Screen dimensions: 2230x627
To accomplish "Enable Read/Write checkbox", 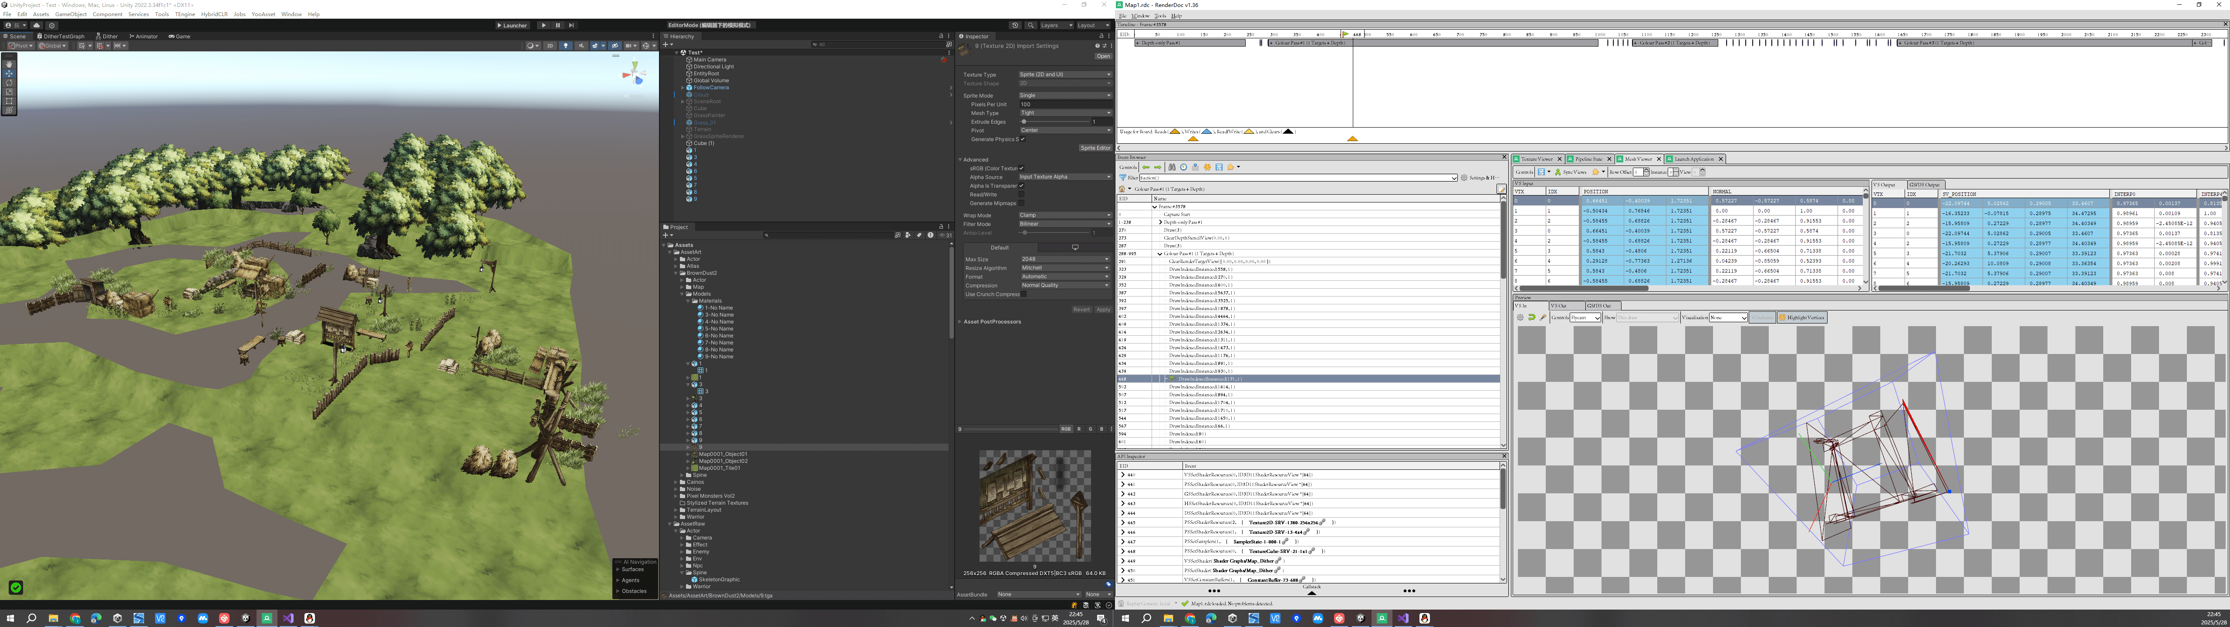I will point(1021,195).
